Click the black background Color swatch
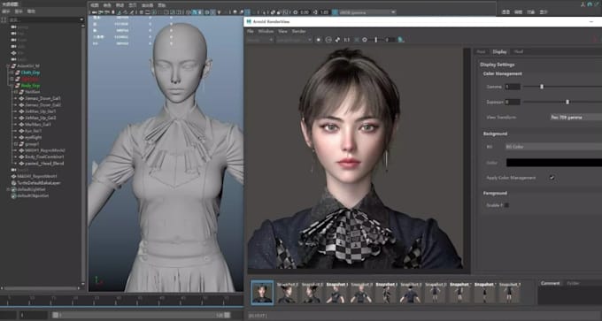Screen dimensions: 602x321 (553, 163)
